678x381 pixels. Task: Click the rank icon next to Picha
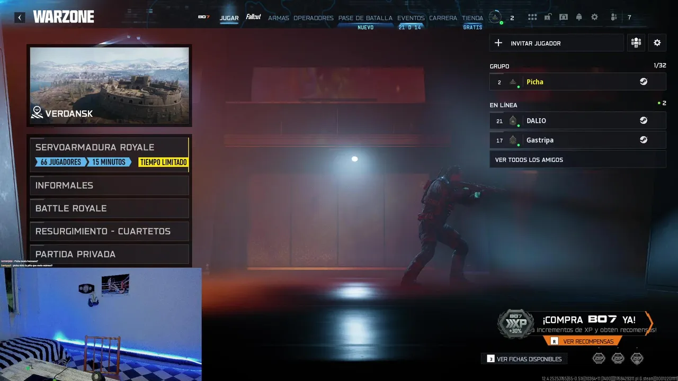point(513,82)
